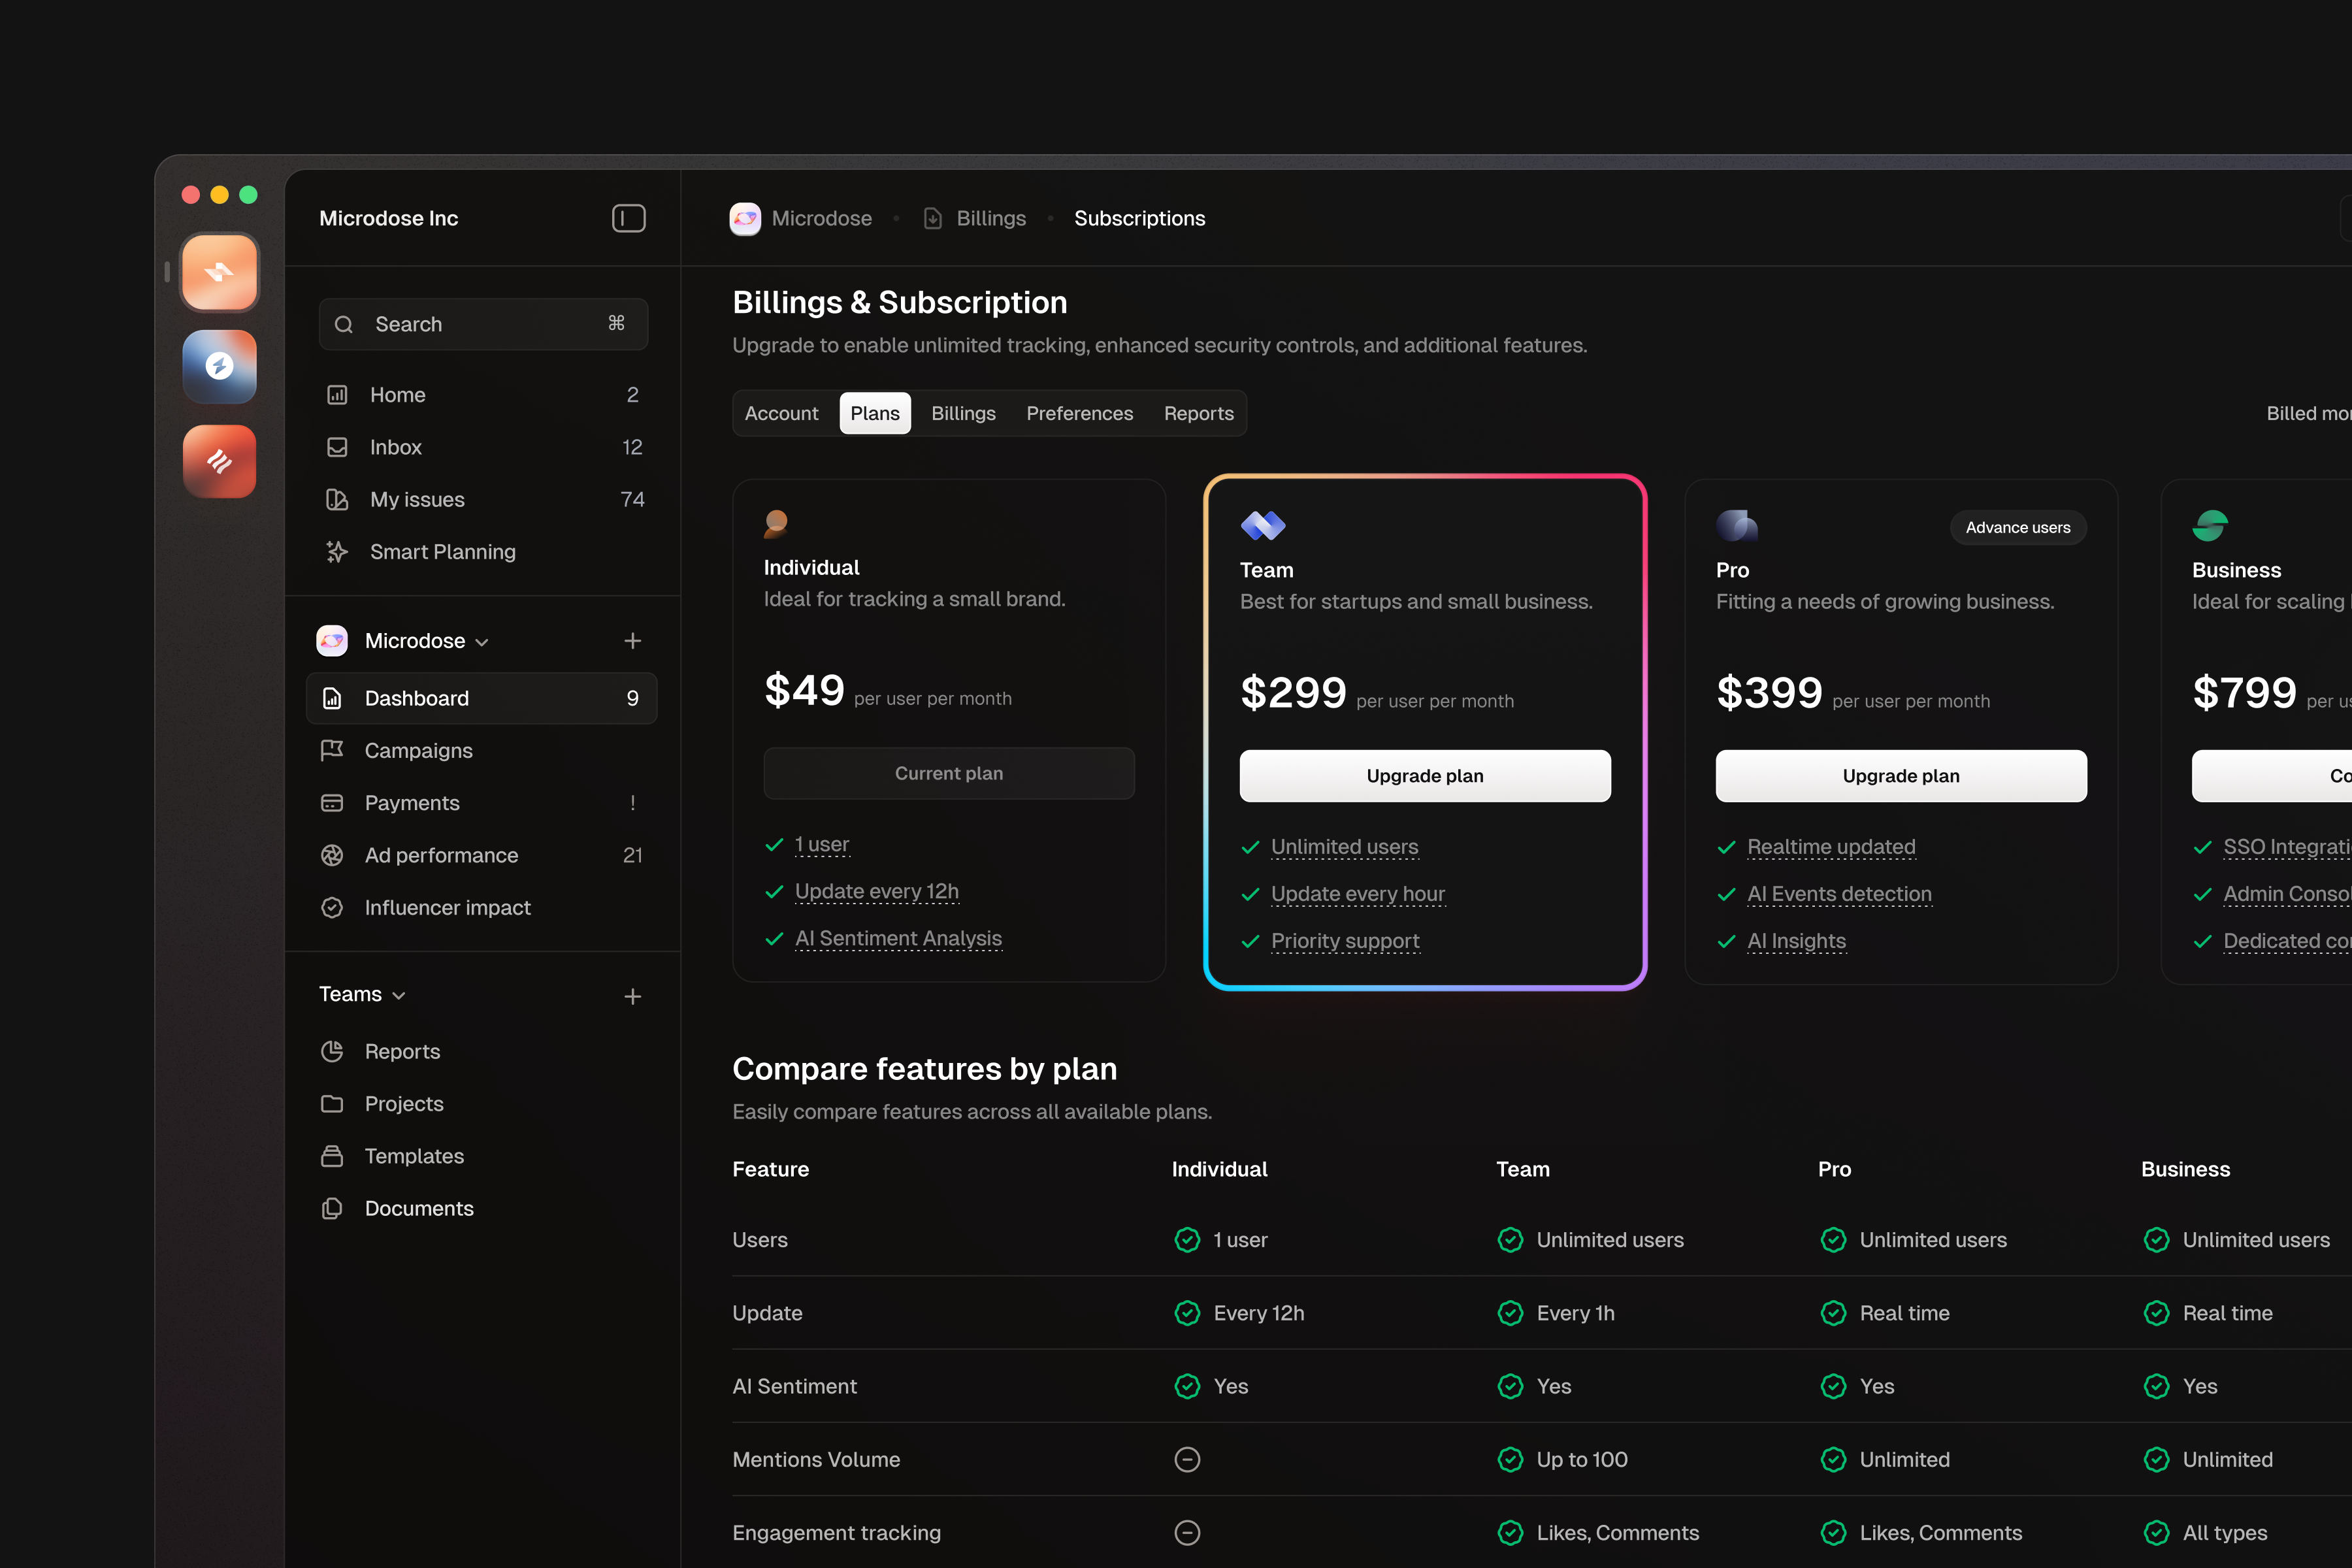The height and width of the screenshot is (1568, 2352).
Task: Select Campaigns in the sidebar
Action: coord(418,750)
